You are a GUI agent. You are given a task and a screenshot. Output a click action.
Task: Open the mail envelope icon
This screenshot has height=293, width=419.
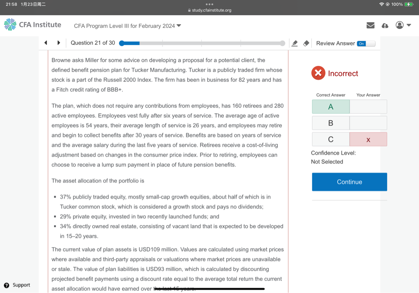point(370,25)
